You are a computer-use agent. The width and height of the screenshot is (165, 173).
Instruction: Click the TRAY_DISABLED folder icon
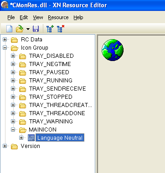[23, 56]
